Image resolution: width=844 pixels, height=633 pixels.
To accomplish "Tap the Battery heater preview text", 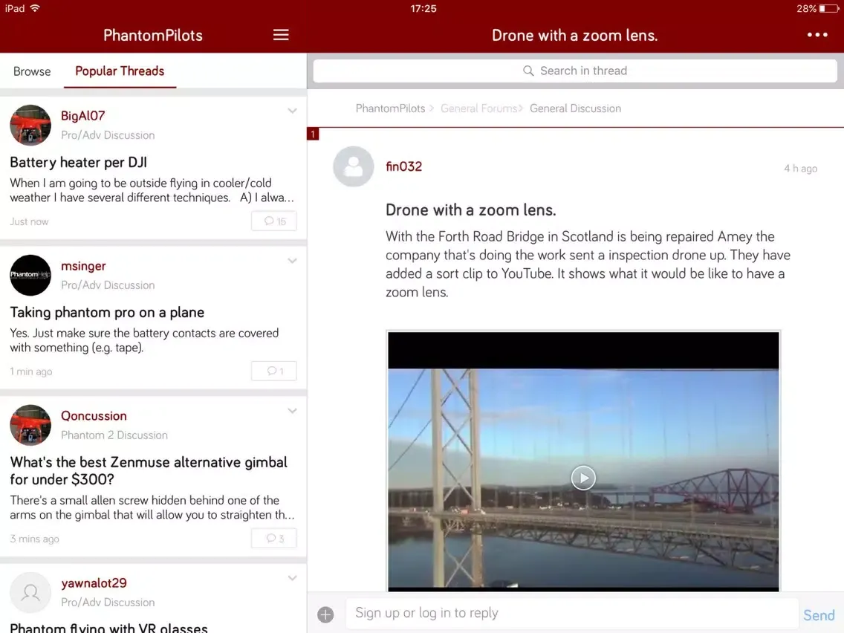I will [152, 190].
